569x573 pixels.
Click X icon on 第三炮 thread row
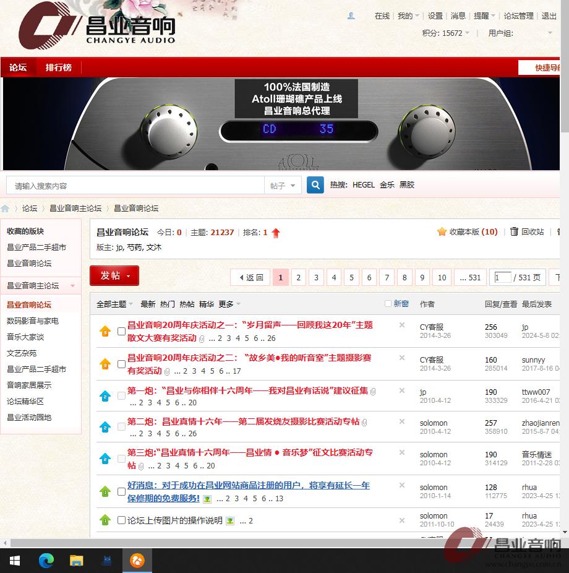(x=402, y=452)
